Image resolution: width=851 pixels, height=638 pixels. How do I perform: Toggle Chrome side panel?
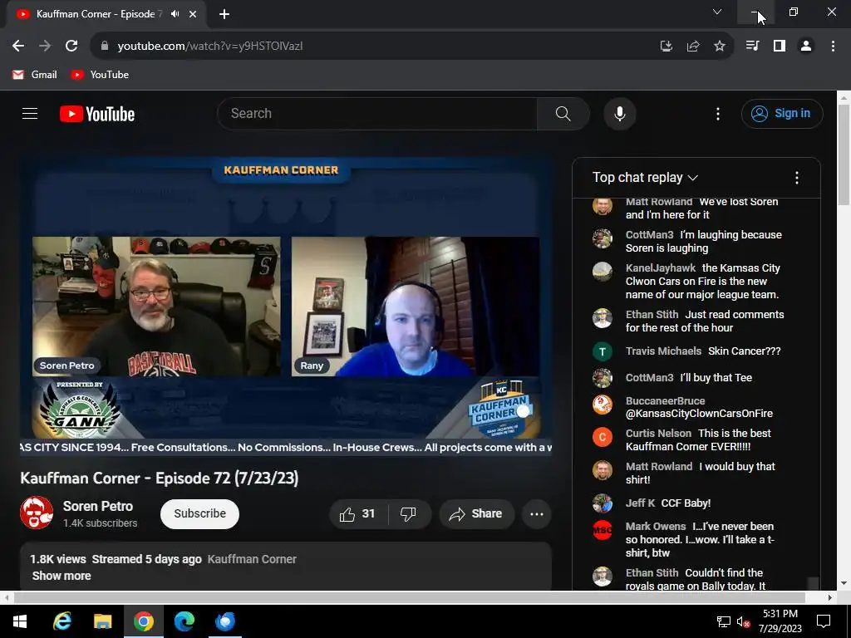click(x=780, y=47)
